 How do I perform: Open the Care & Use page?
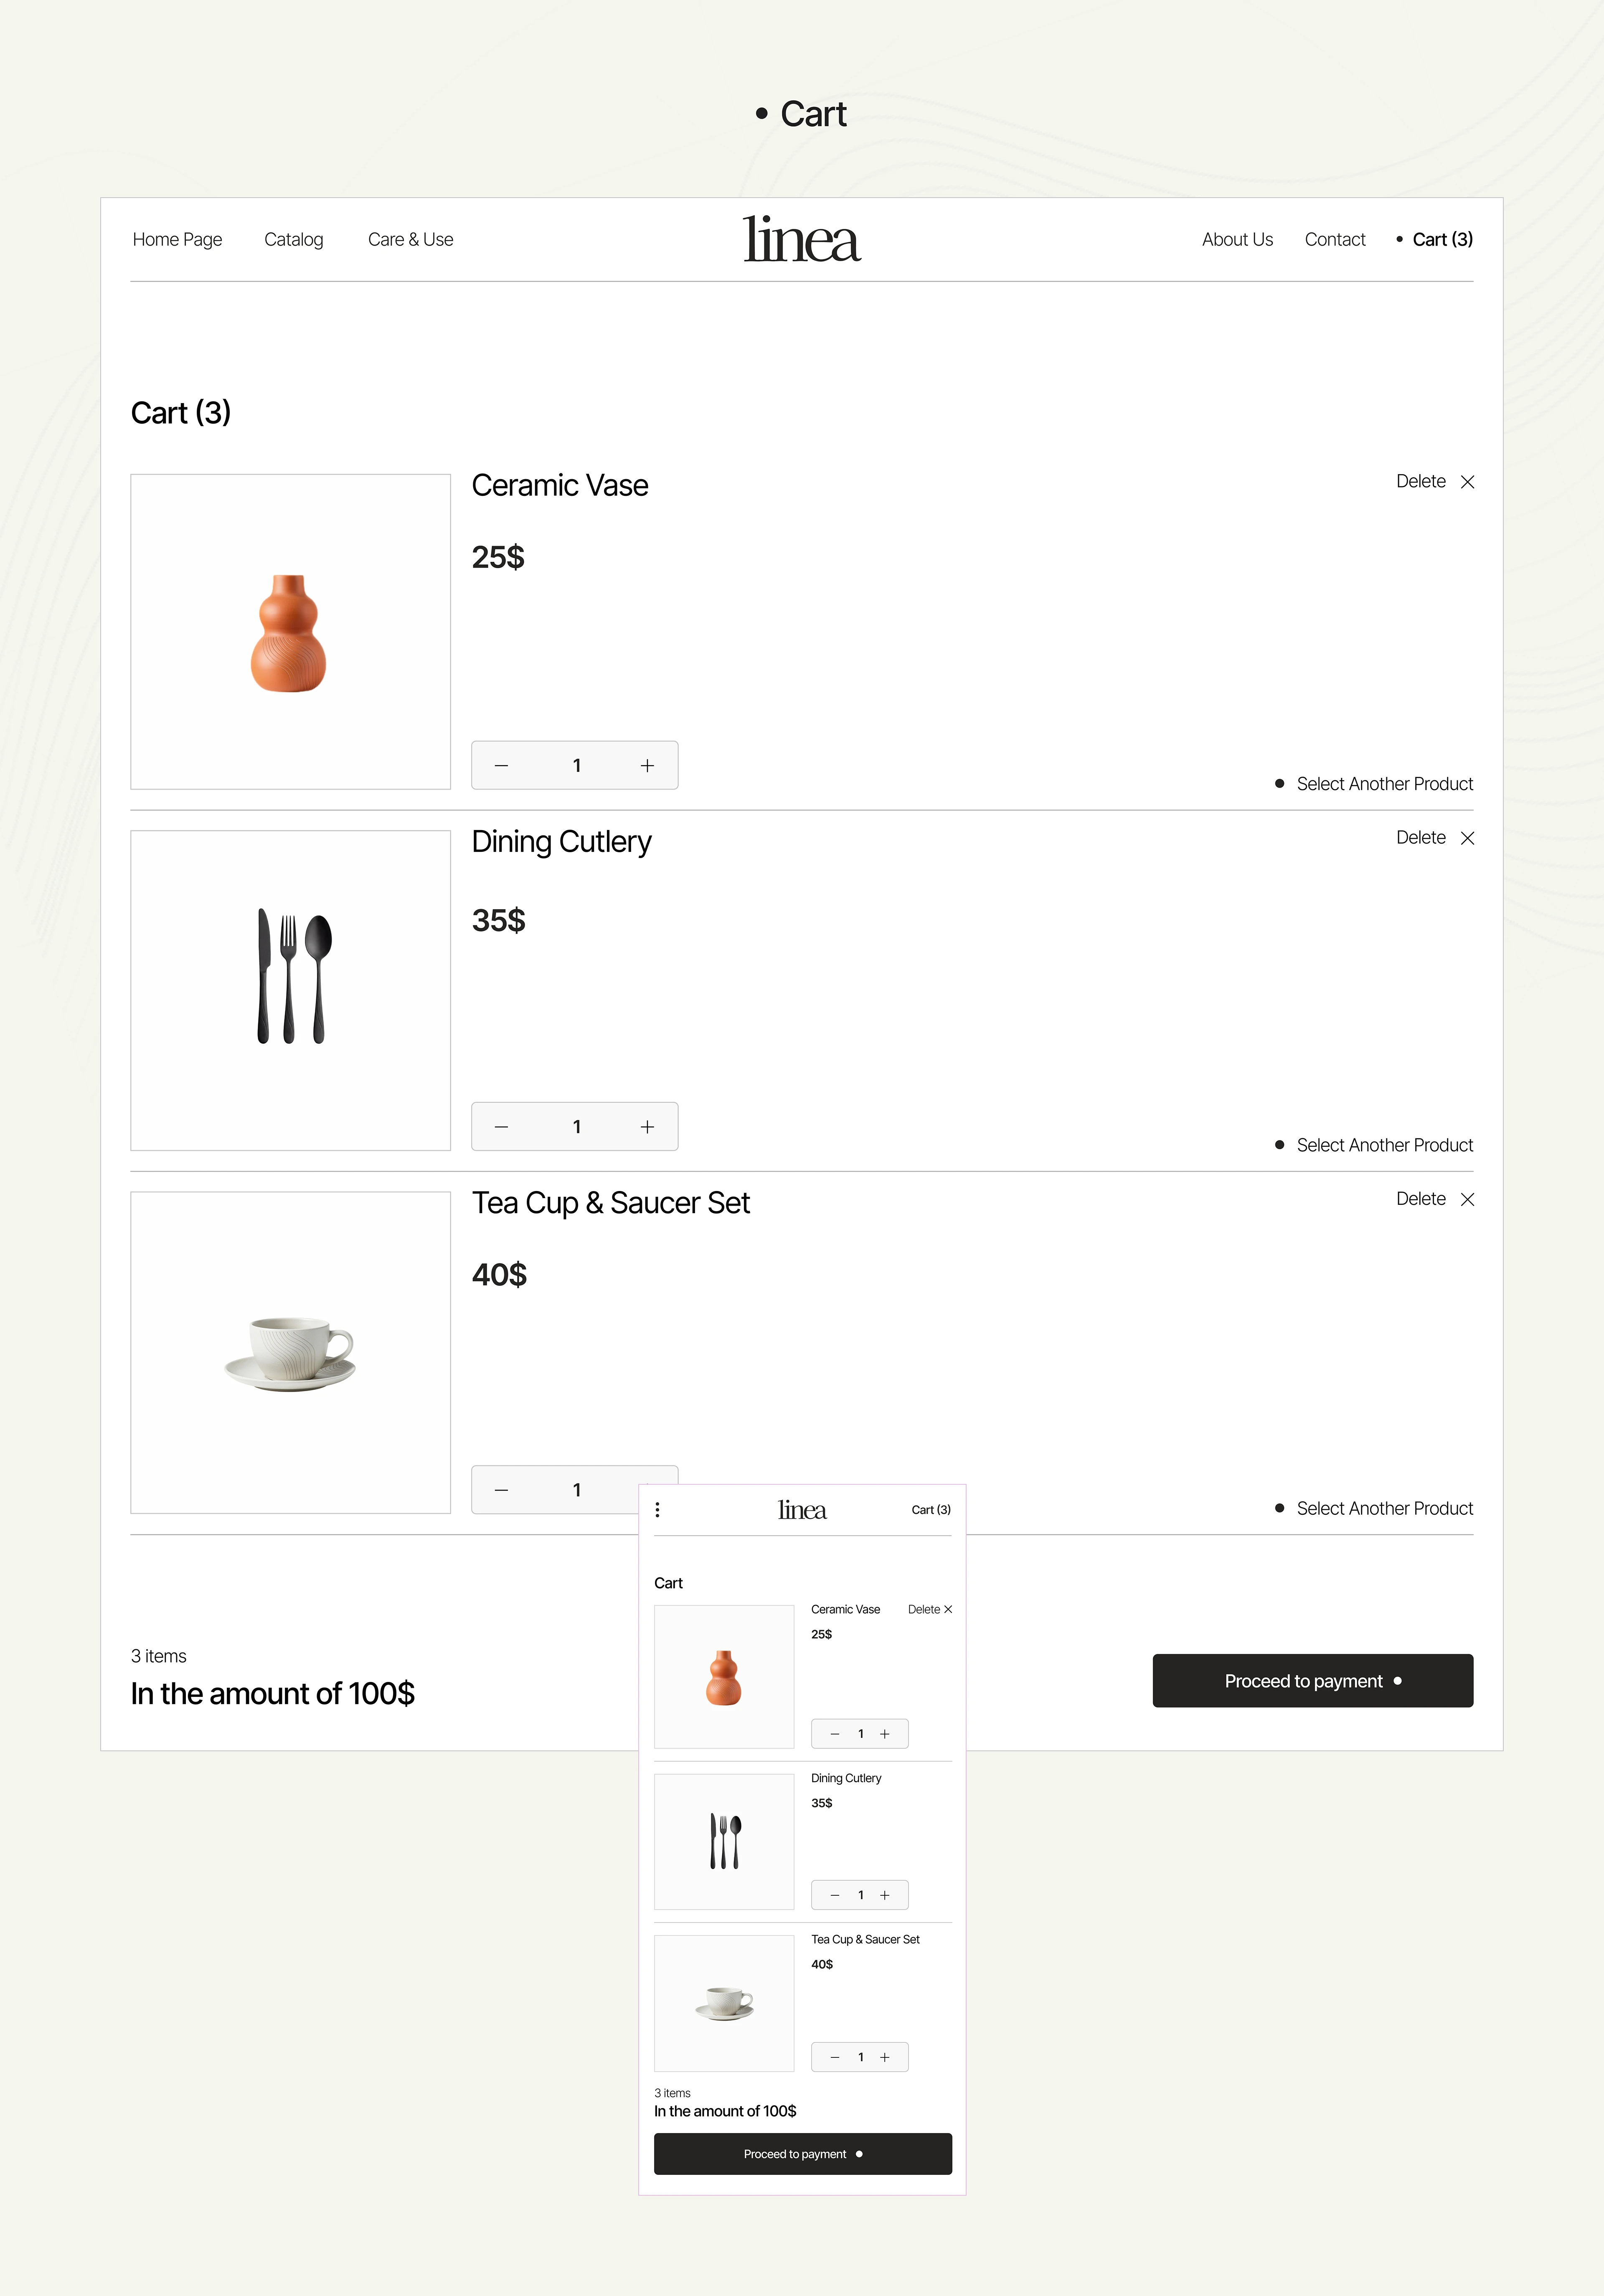410,239
